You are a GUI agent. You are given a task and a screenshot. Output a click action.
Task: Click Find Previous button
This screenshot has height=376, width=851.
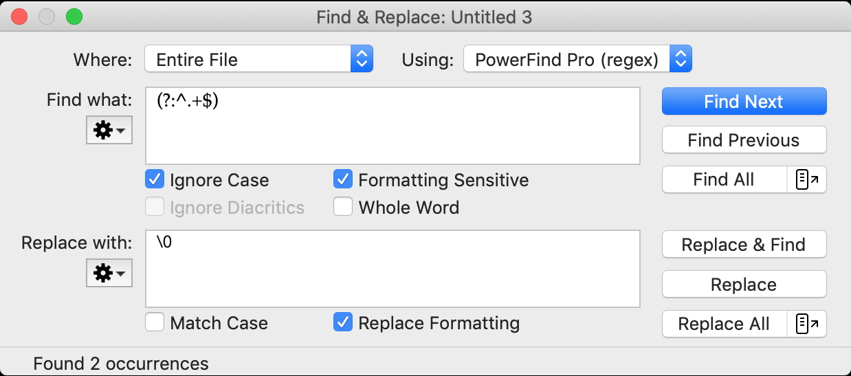click(744, 140)
